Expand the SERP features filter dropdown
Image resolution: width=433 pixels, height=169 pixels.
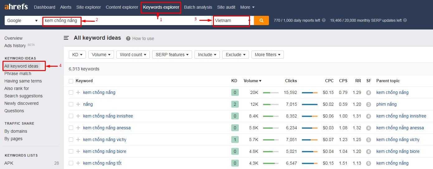click(172, 55)
